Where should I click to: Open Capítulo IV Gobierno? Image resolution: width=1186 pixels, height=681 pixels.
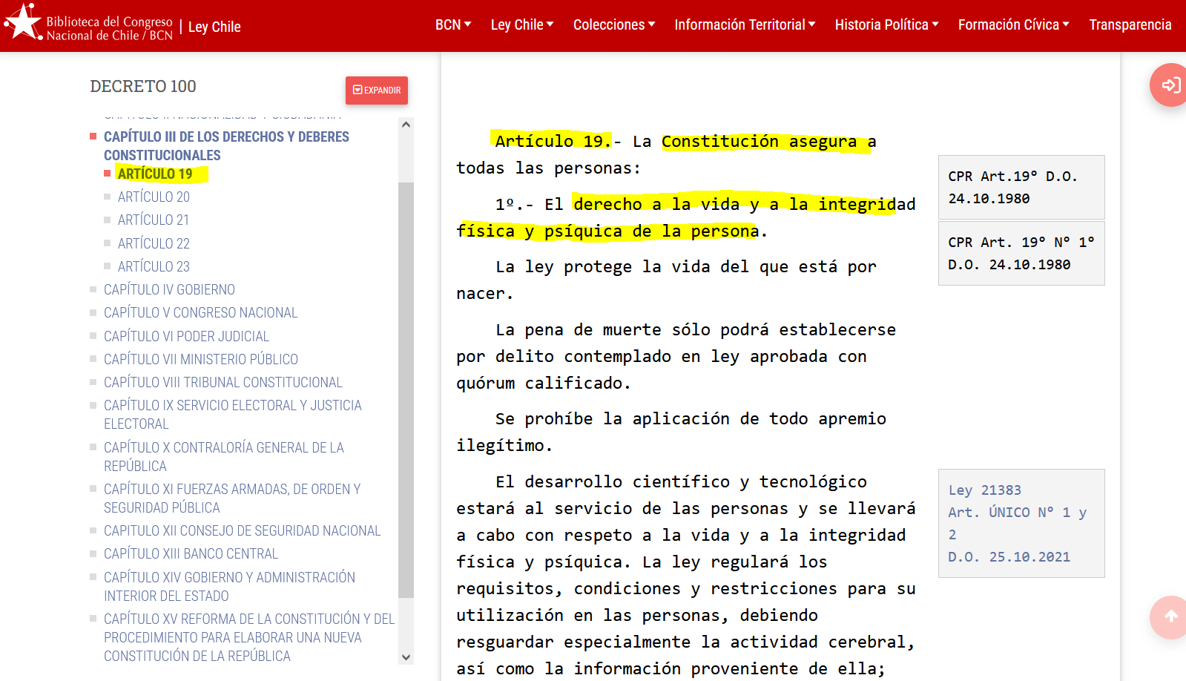click(169, 289)
